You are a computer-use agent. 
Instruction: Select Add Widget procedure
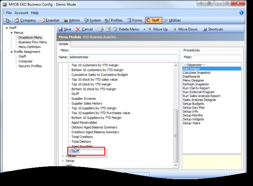point(212,69)
